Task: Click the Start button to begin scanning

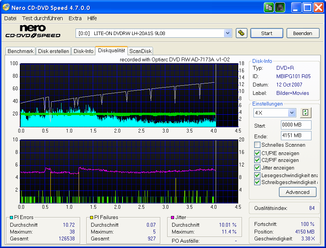Action: pos(266,33)
